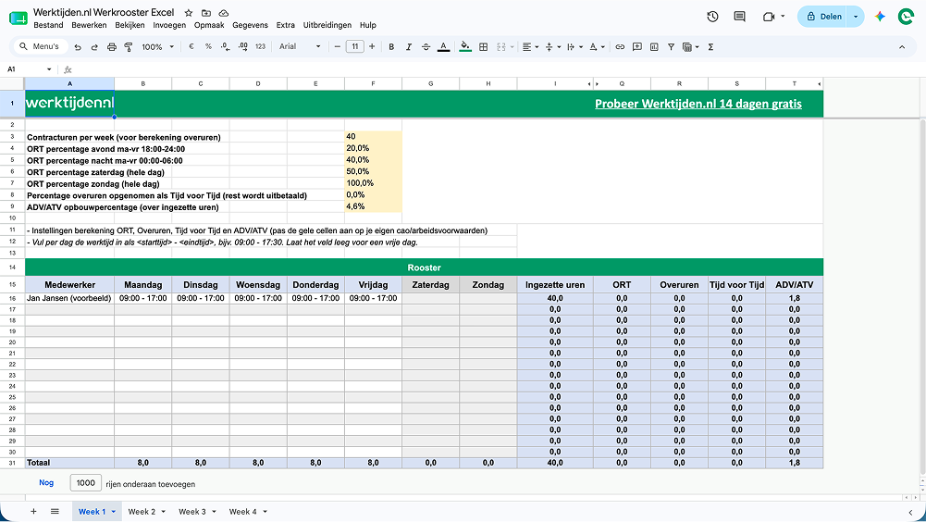Insert a link with chain icon
Viewport: 926px width, 522px height.
pos(620,46)
